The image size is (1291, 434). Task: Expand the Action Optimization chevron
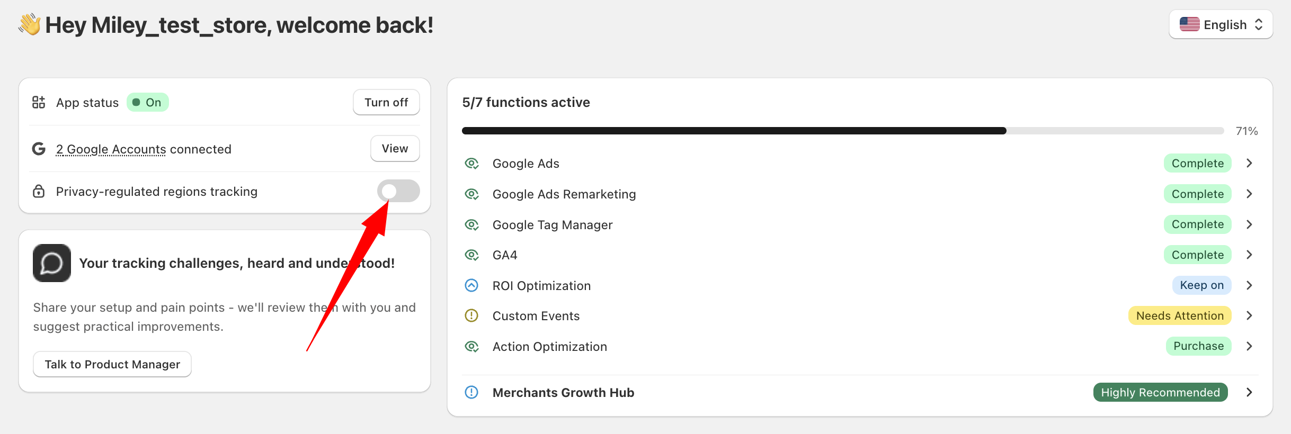coord(1250,346)
